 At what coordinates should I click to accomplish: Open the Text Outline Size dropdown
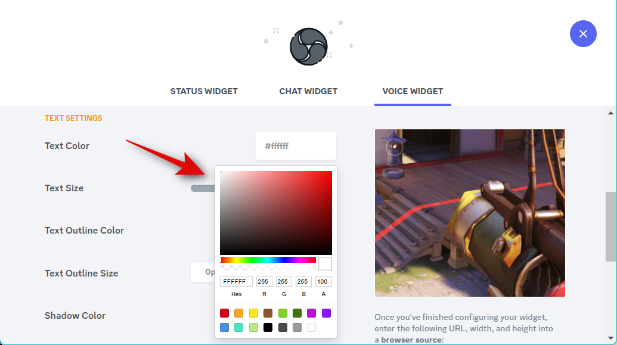pyautogui.click(x=203, y=272)
